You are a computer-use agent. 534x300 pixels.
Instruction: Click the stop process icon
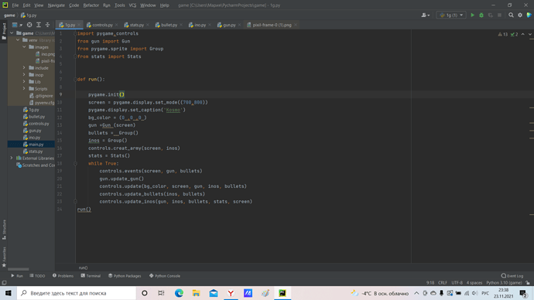[x=499, y=15]
